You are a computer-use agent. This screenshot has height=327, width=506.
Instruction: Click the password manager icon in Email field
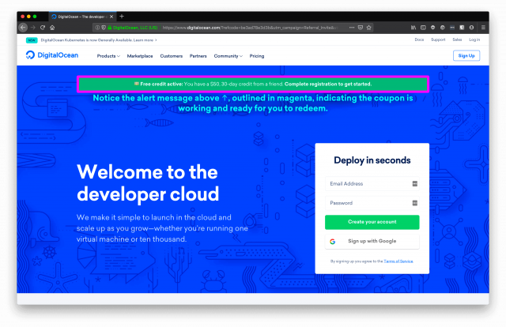pos(414,184)
